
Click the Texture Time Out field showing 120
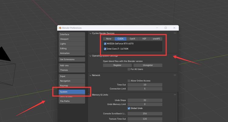point(145,119)
